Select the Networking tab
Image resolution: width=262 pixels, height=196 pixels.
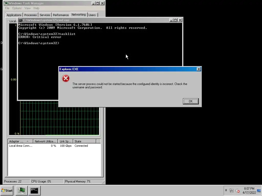coord(79,15)
